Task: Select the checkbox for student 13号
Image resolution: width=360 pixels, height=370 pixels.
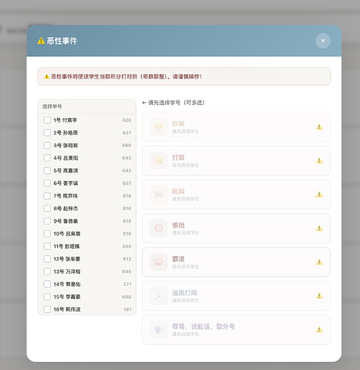Action: 47,272
